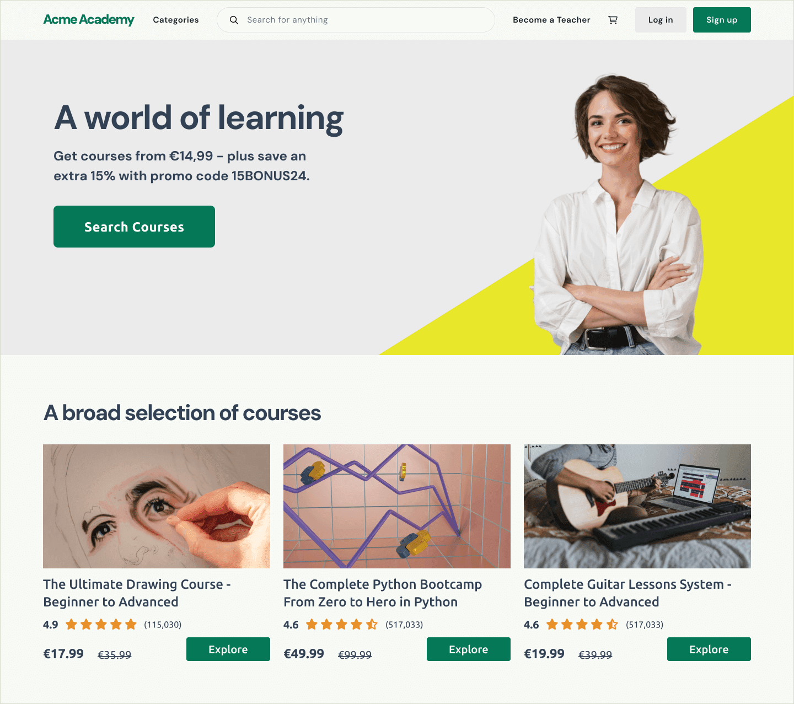The width and height of the screenshot is (794, 704).
Task: Click the Guitar Lessons star rating
Action: [582, 624]
